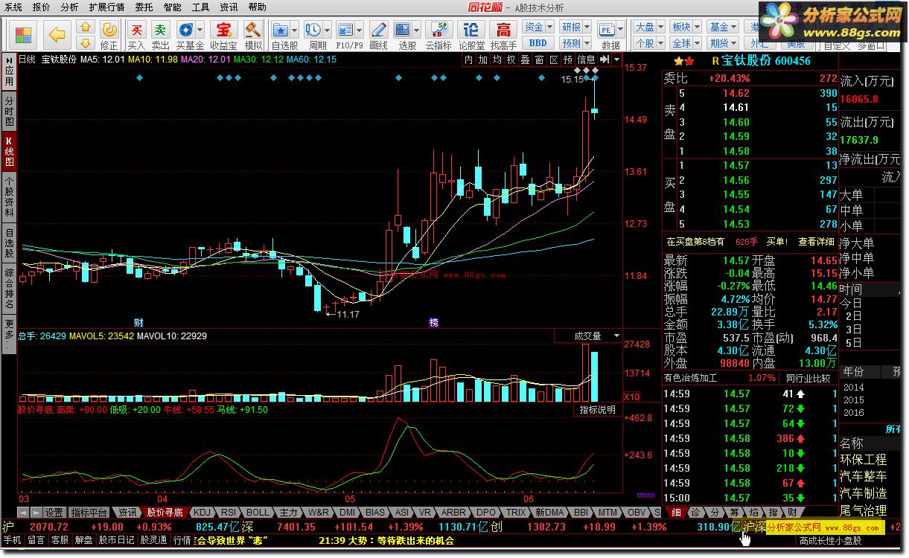Image resolution: width=909 pixels, height=558 pixels.
Task: Click the purple 榜 marker on the chart
Action: (x=433, y=322)
